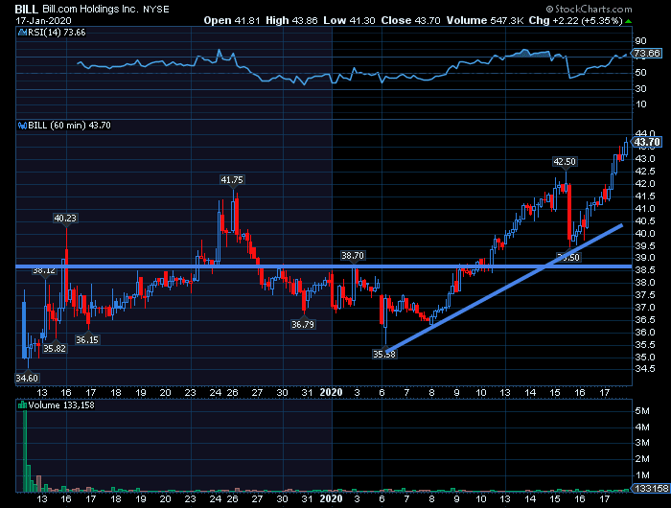
Task: Click the 90 level on the RSI axis
Action: point(640,41)
